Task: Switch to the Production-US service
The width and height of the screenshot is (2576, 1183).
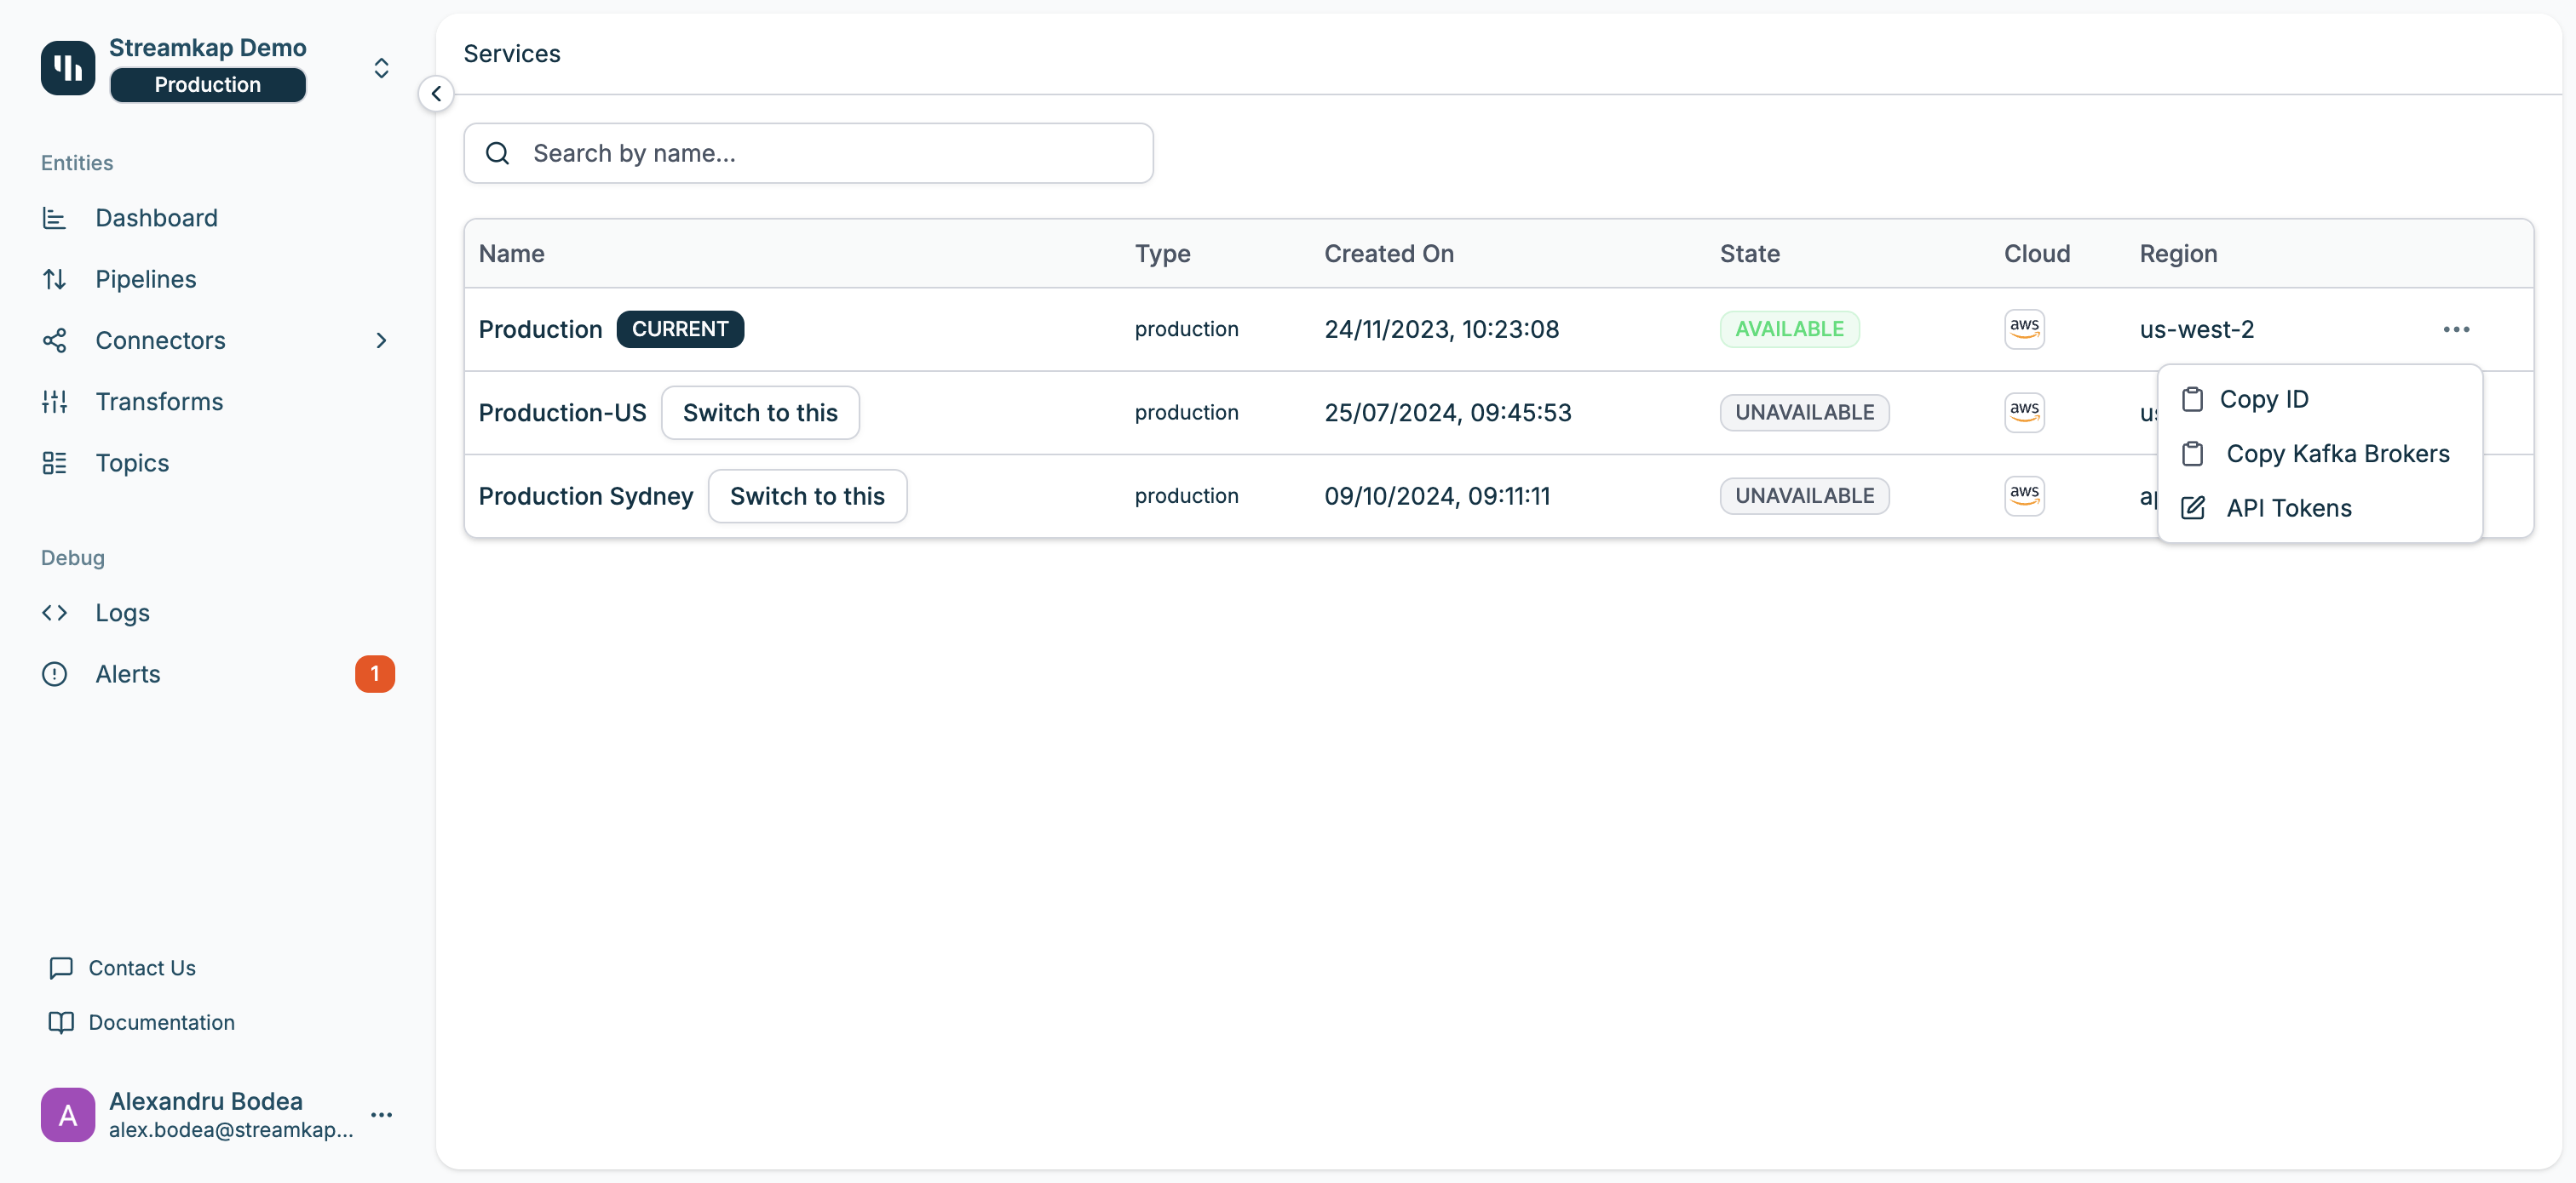Action: click(x=759, y=413)
